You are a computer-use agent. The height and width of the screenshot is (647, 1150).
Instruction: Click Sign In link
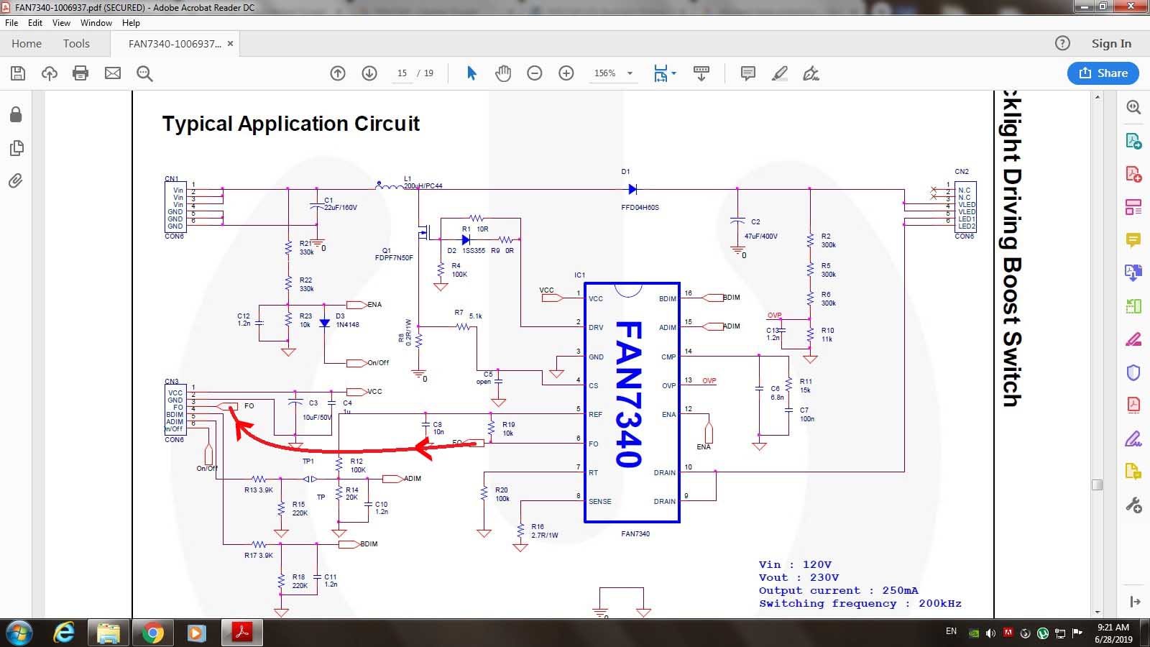click(x=1111, y=44)
